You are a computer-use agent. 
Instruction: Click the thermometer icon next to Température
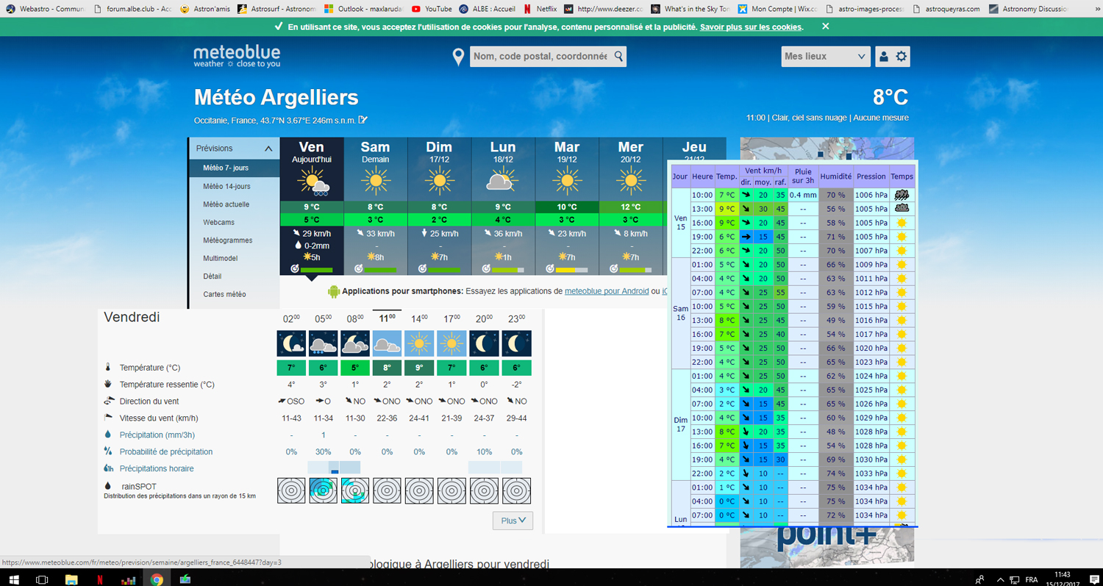click(110, 367)
